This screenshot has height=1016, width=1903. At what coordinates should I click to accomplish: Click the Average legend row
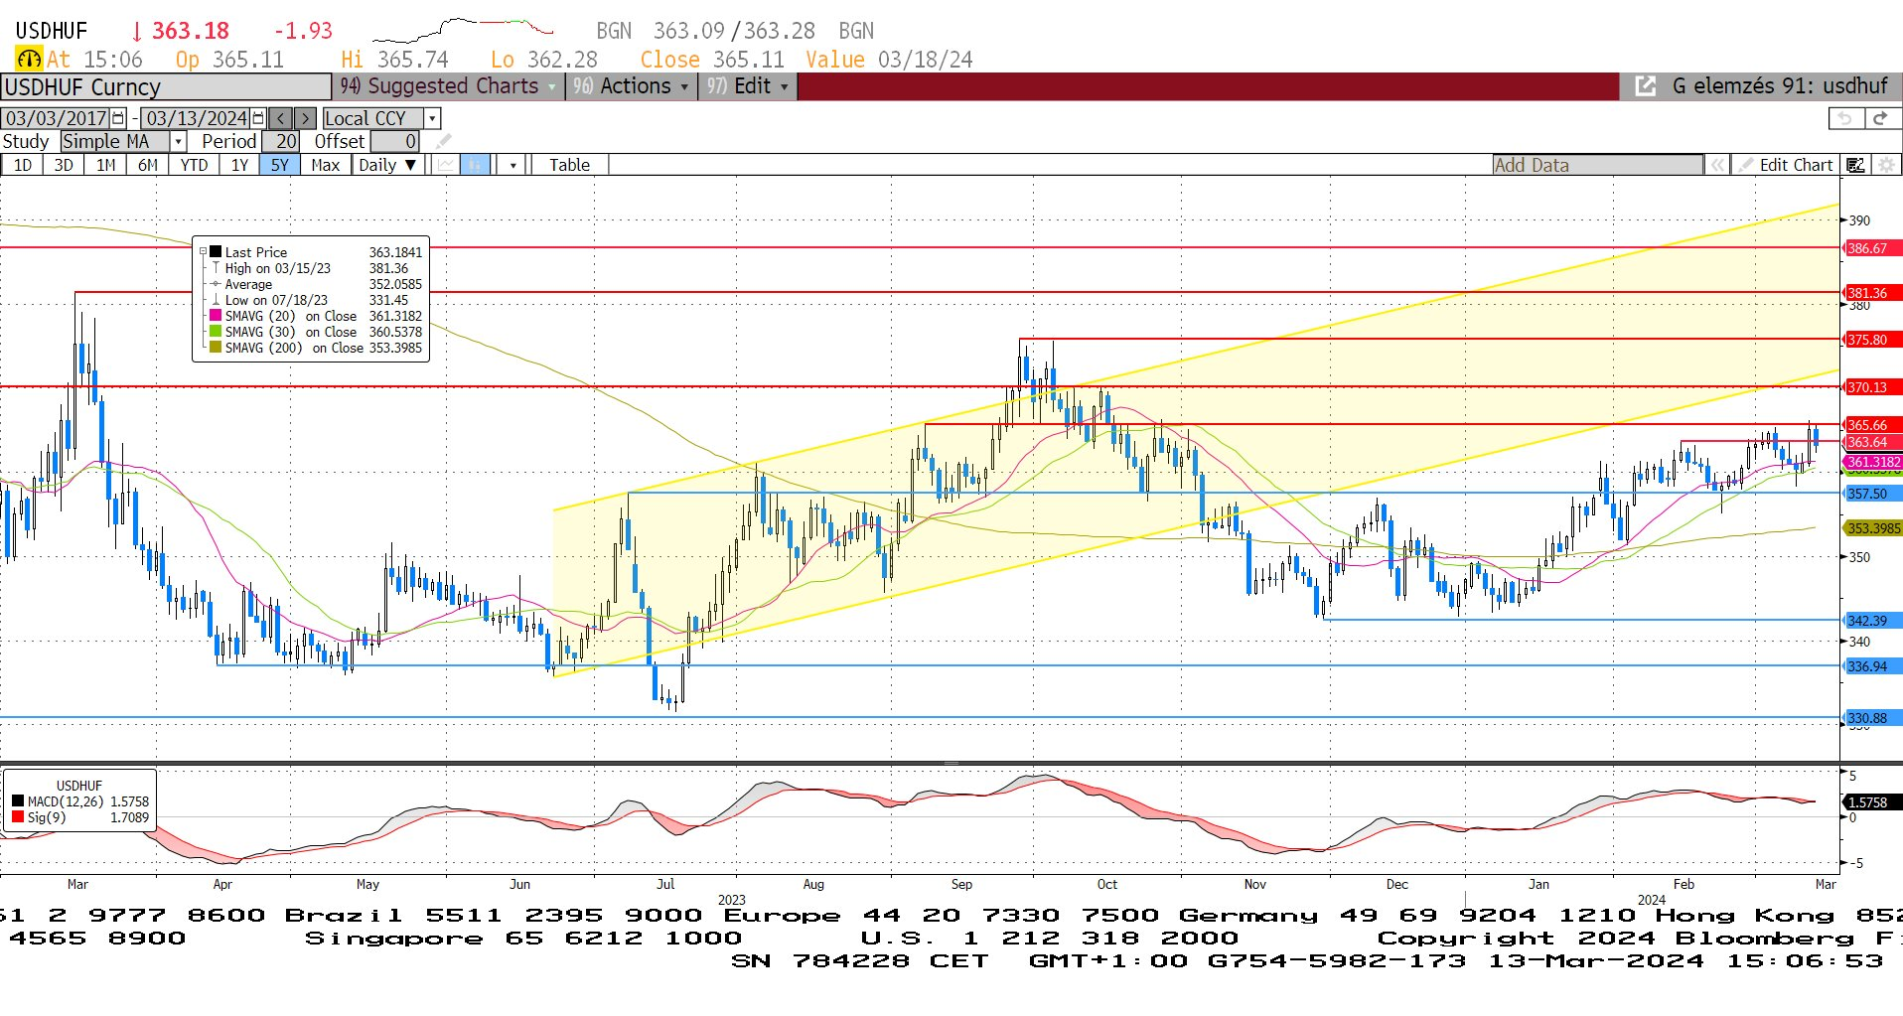tap(310, 284)
